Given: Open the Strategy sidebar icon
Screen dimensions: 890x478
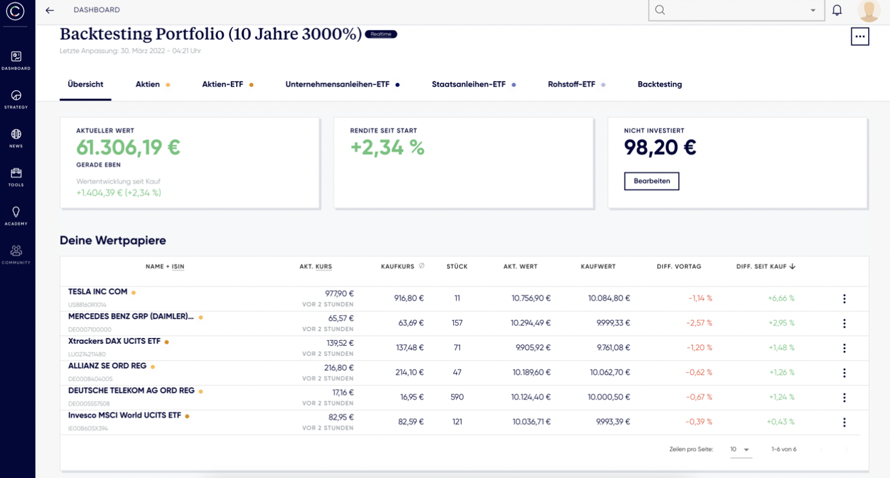Looking at the screenshot, I should tap(16, 95).
